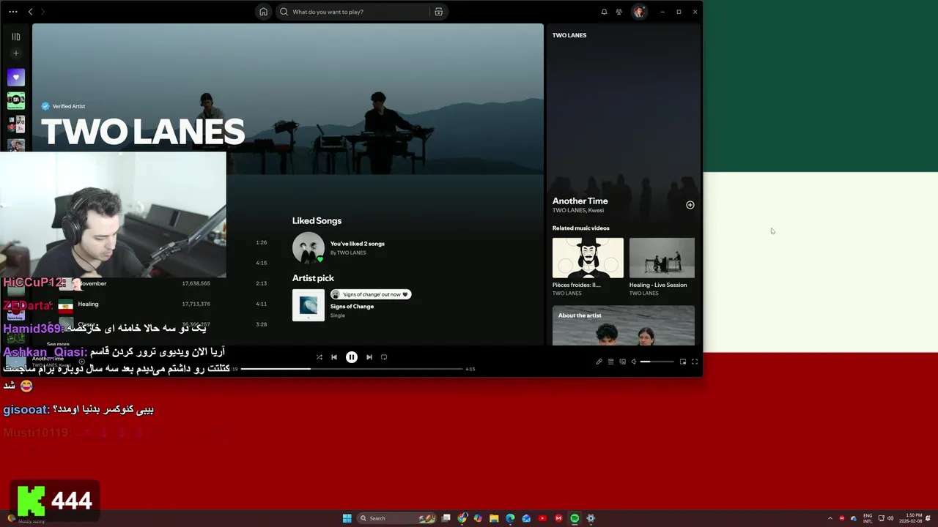The width and height of the screenshot is (938, 527).
Task: Open YouTube app from taskbar
Action: tap(542, 518)
